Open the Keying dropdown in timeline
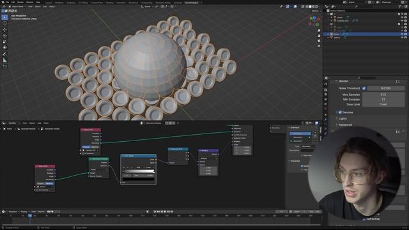 point(24,211)
